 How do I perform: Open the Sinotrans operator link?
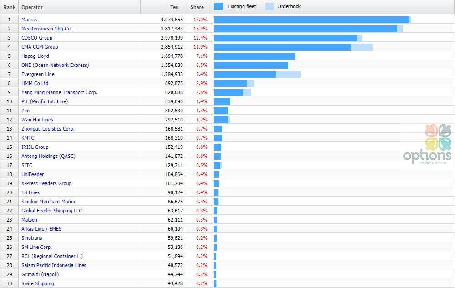[32, 238]
